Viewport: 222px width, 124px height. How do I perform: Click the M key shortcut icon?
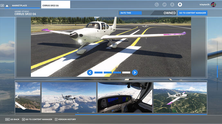(23, 119)
